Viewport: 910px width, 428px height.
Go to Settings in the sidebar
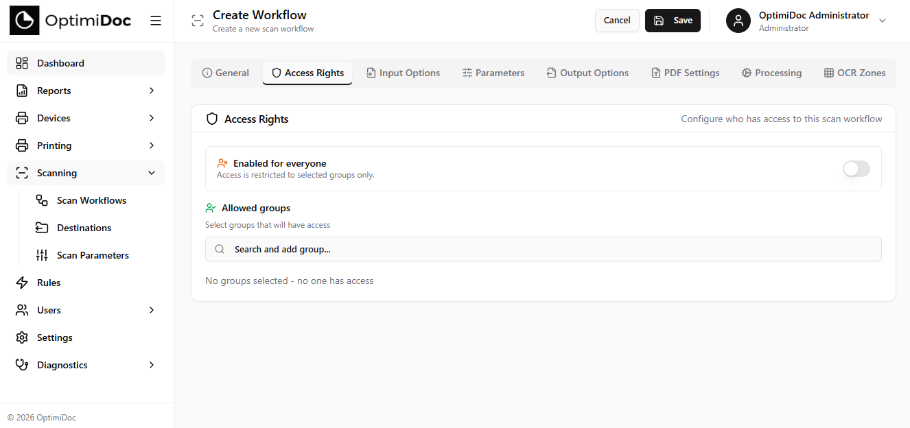(86, 337)
